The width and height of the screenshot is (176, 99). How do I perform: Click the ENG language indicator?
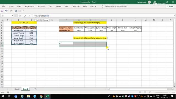[158, 95]
